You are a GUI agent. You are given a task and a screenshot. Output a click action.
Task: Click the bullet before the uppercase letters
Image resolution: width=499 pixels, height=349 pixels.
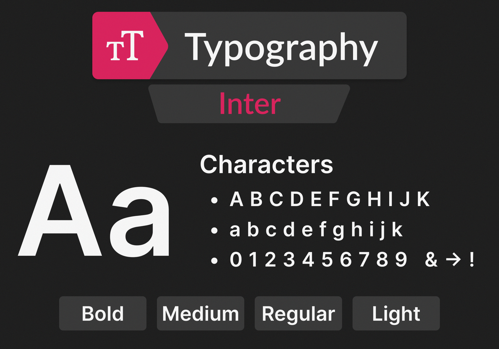[x=214, y=200]
